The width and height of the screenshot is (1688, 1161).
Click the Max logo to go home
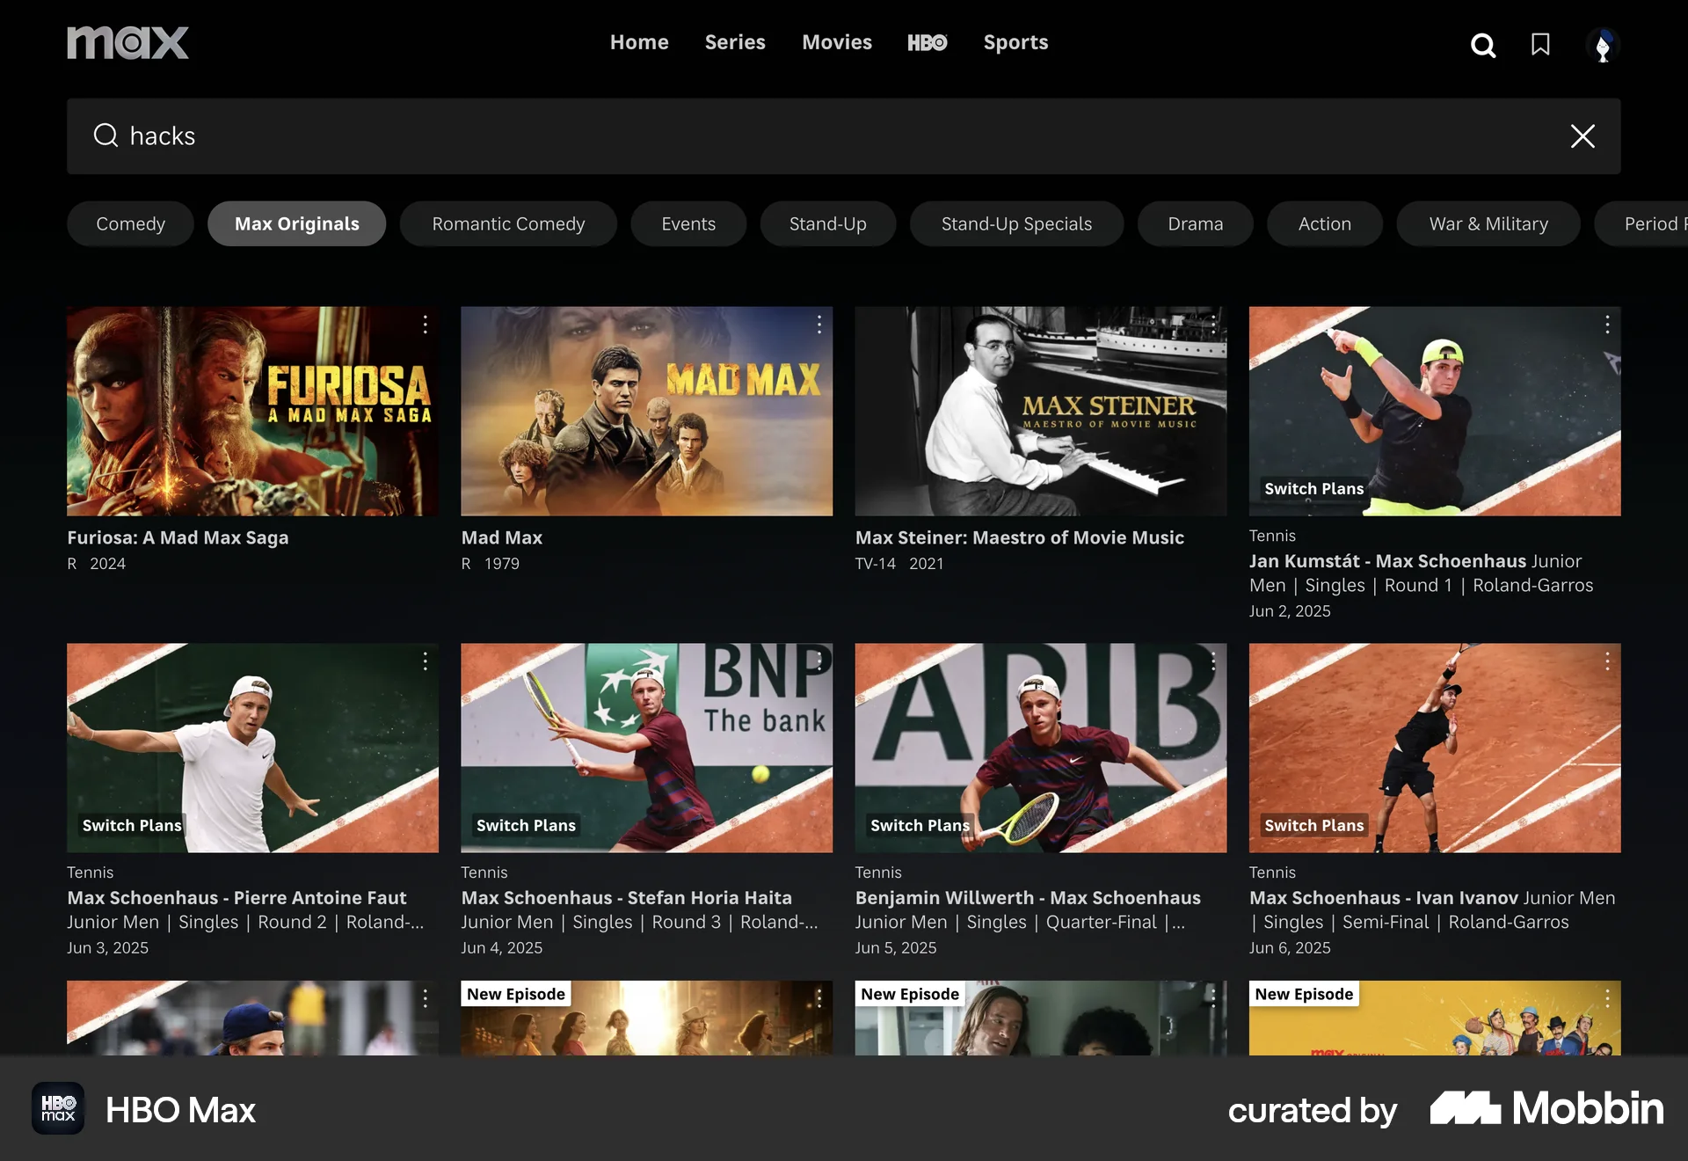click(127, 41)
